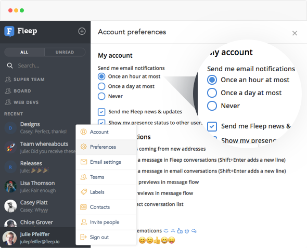
Task: Click the Super Team group icon
Action: [8, 80]
